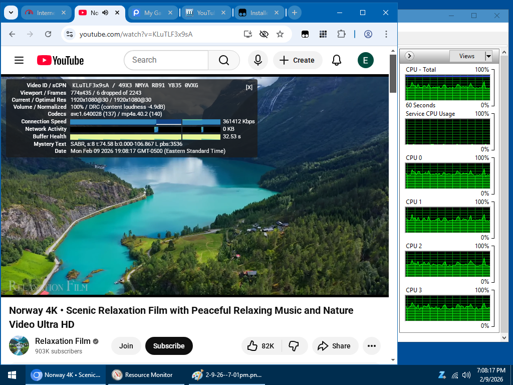This screenshot has height=385, width=513.
Task: Open YouTube notifications bell
Action: (337, 60)
